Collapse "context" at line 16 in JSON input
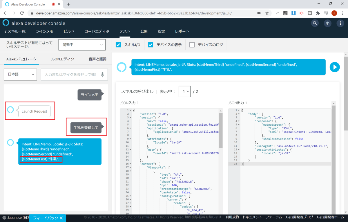Screen dimensions: 348x222 [131, 164]
